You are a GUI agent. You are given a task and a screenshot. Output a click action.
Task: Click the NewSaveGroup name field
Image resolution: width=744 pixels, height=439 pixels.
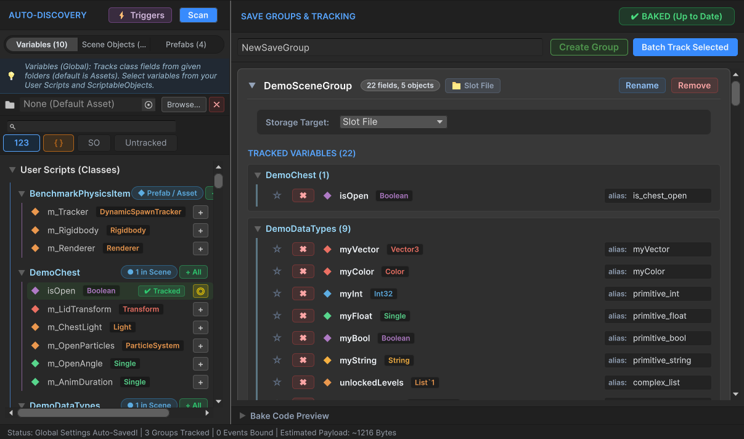(x=390, y=47)
